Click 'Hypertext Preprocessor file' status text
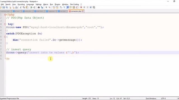This screenshot has width=179, height=100. [x=10, y=99]
